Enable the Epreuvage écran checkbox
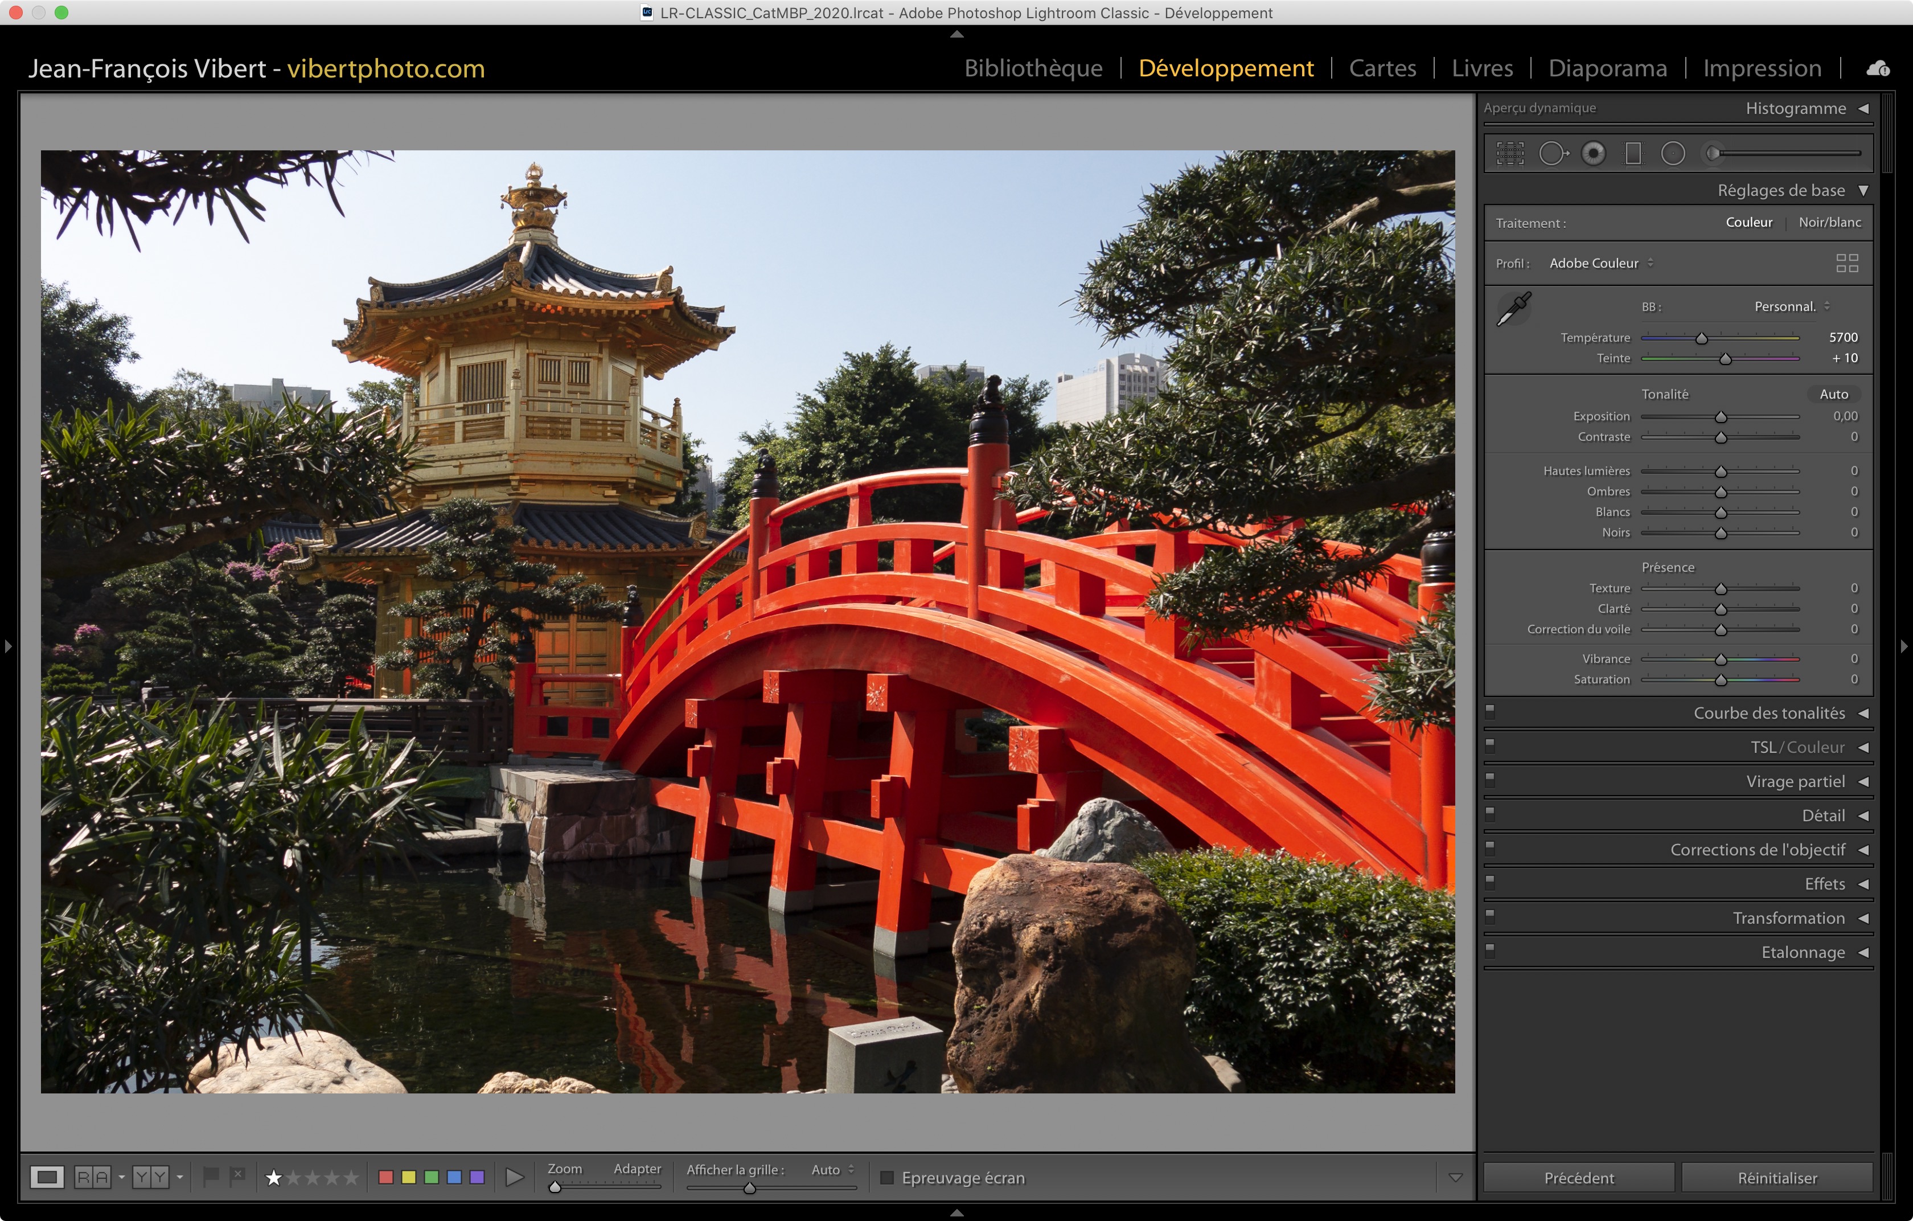This screenshot has width=1913, height=1221. (888, 1177)
